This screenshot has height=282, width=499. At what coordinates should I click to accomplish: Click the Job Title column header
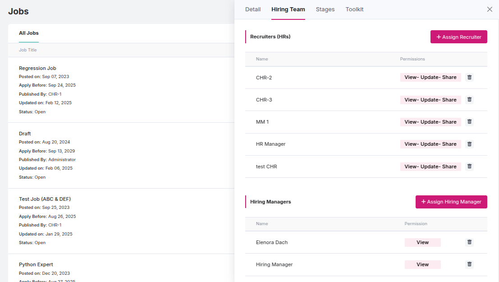[x=27, y=50]
